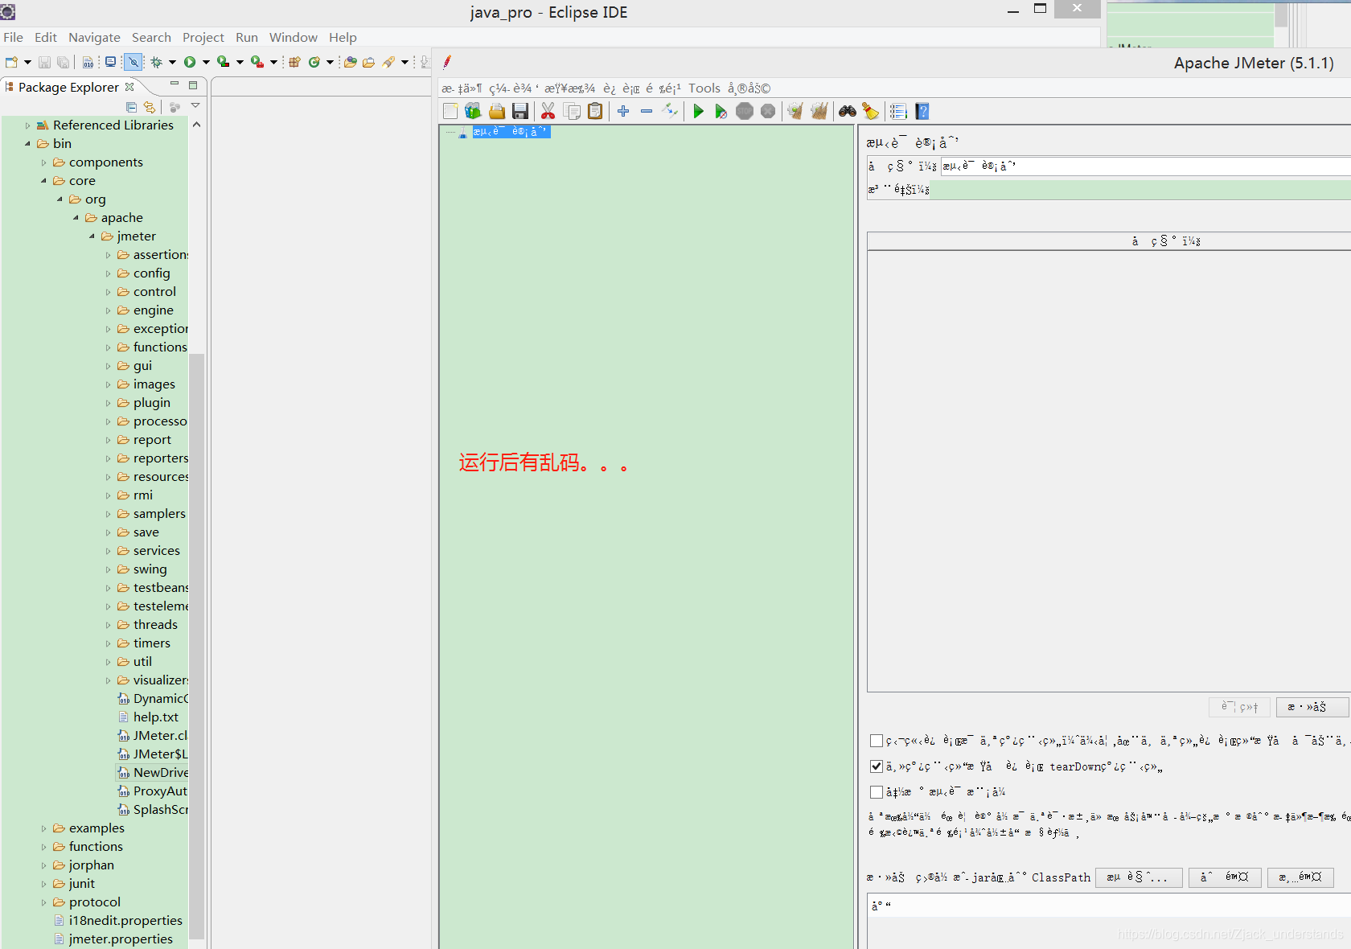Click the rightmost button on ClassPath row

click(1300, 877)
